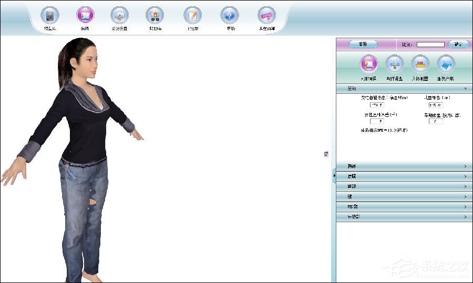Click the blue question mark help icon
473x283 pixels.
coord(230,15)
